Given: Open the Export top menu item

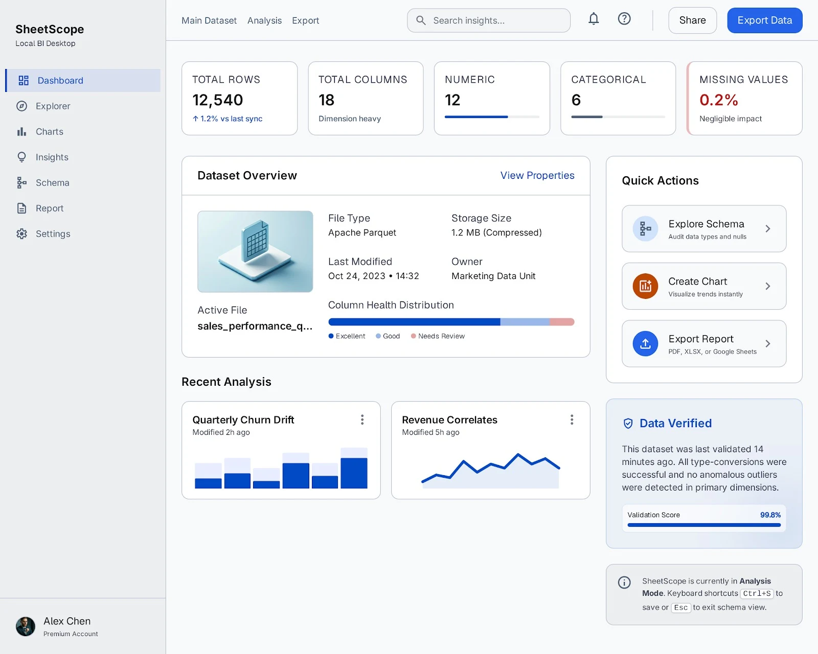Looking at the screenshot, I should [x=305, y=20].
